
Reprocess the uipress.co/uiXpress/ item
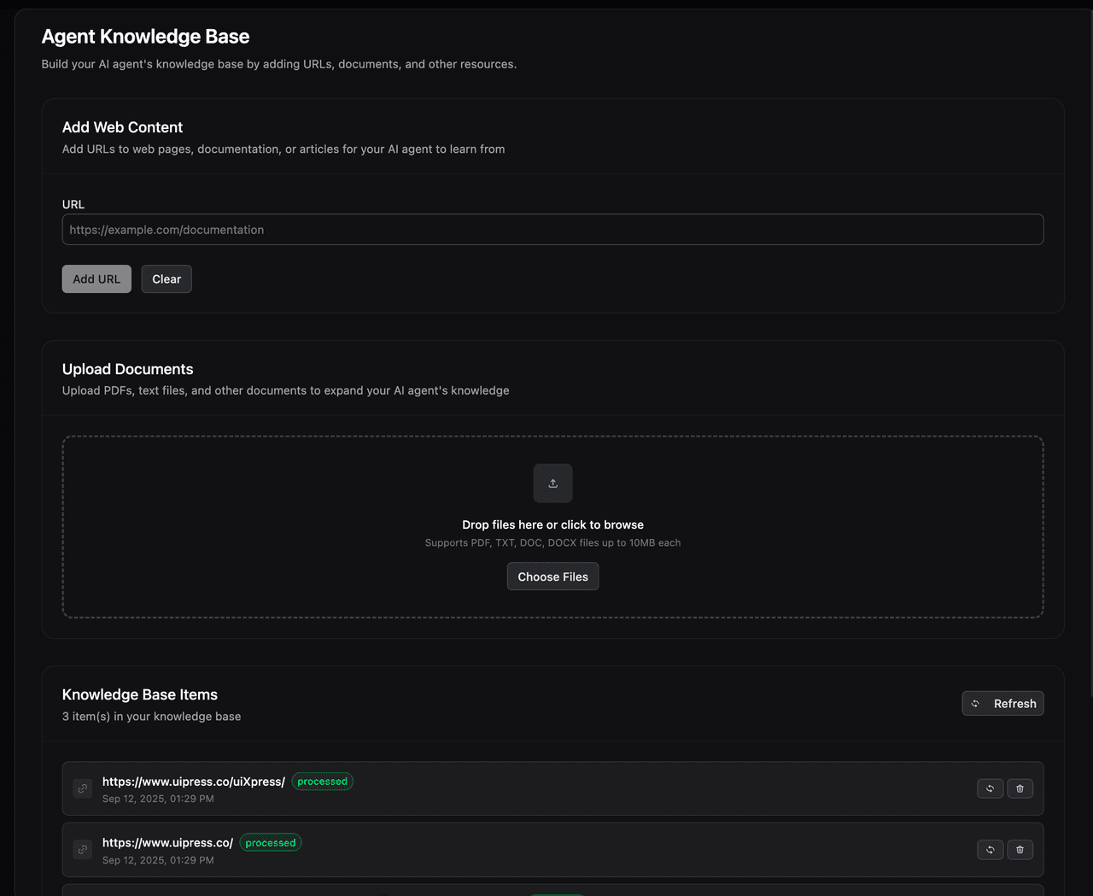(990, 788)
